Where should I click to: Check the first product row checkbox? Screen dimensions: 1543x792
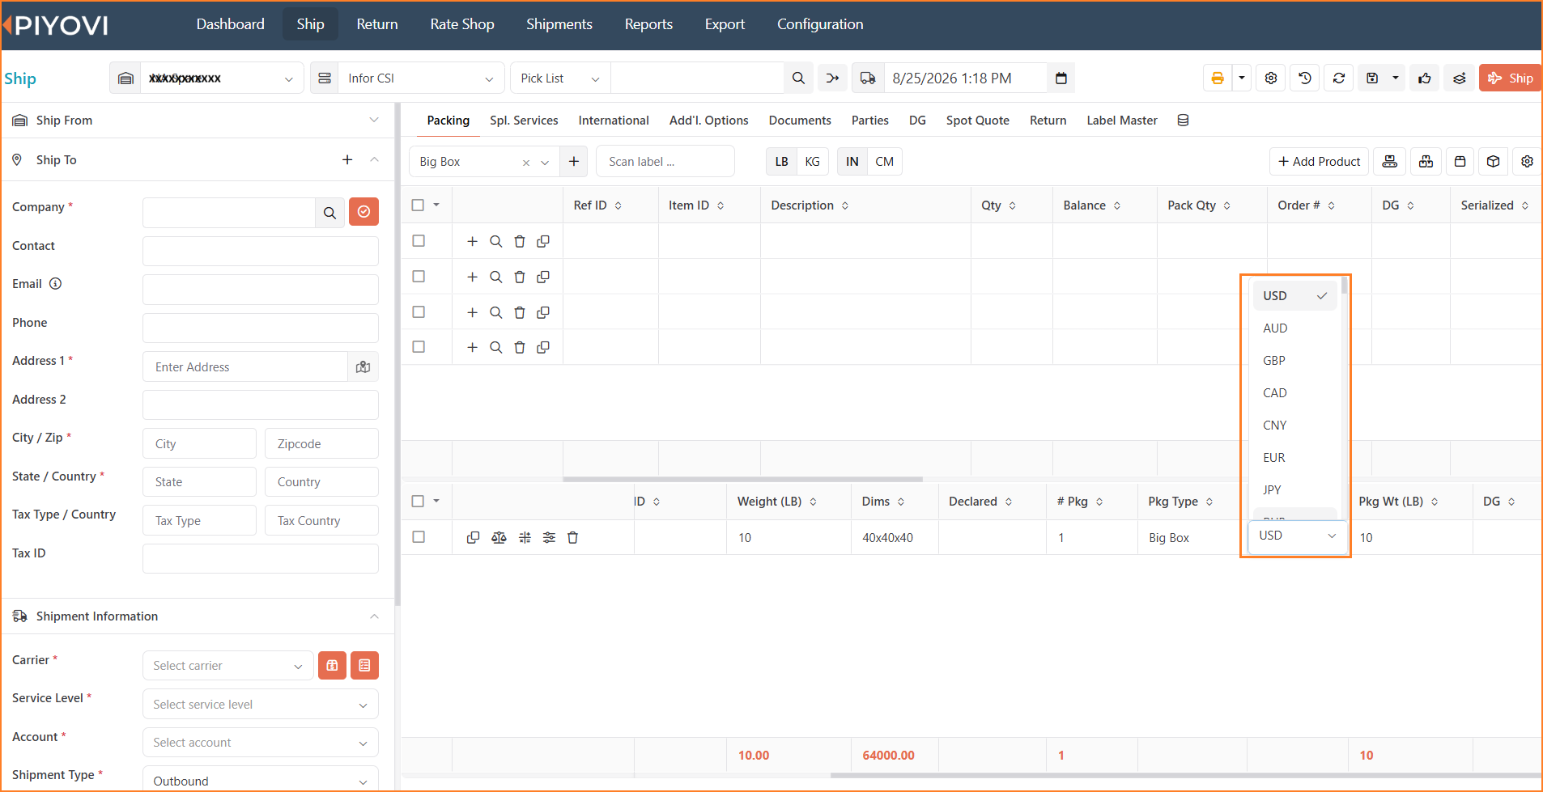pyautogui.click(x=419, y=241)
